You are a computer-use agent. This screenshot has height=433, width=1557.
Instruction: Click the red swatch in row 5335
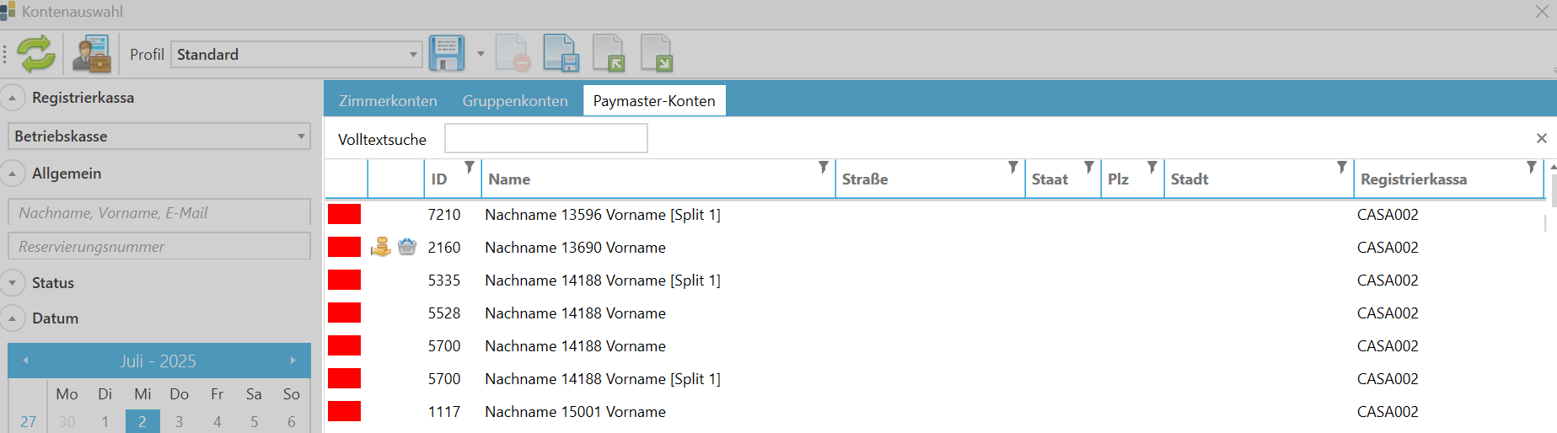point(344,280)
